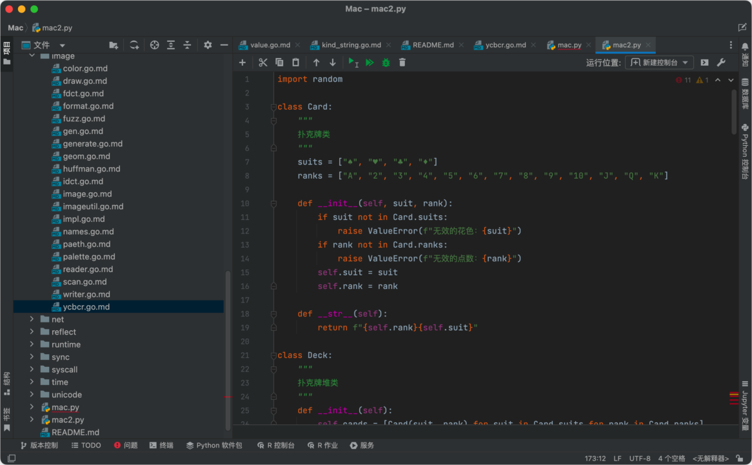Click the UTF-8 encoding in status bar
The image size is (752, 465).
click(x=640, y=459)
